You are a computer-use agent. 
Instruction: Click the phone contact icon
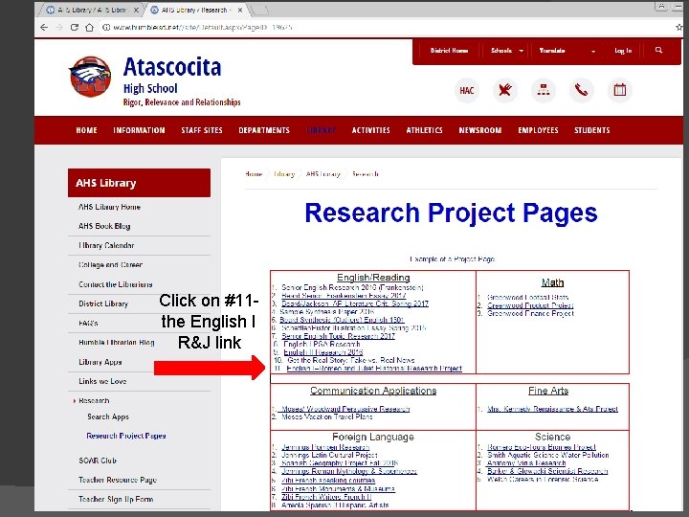point(582,91)
